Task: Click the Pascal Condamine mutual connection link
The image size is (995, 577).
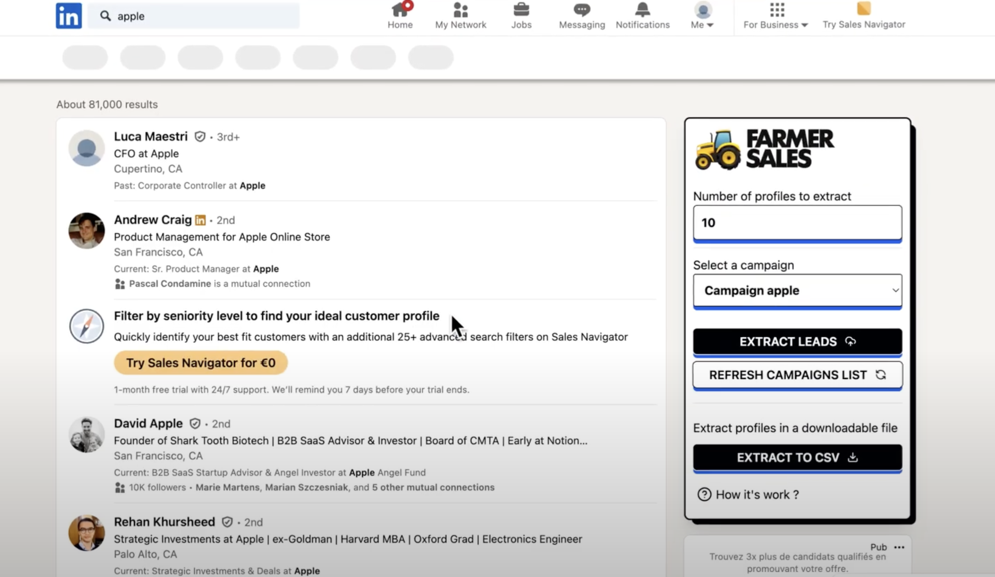Action: [170, 284]
